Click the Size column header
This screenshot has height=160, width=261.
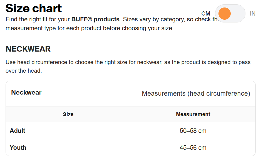click(x=68, y=114)
